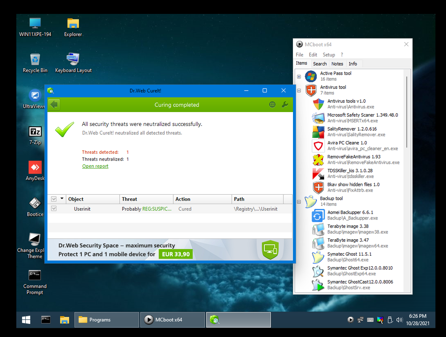Launch Terabyte image 3.38 icon

click(318, 229)
